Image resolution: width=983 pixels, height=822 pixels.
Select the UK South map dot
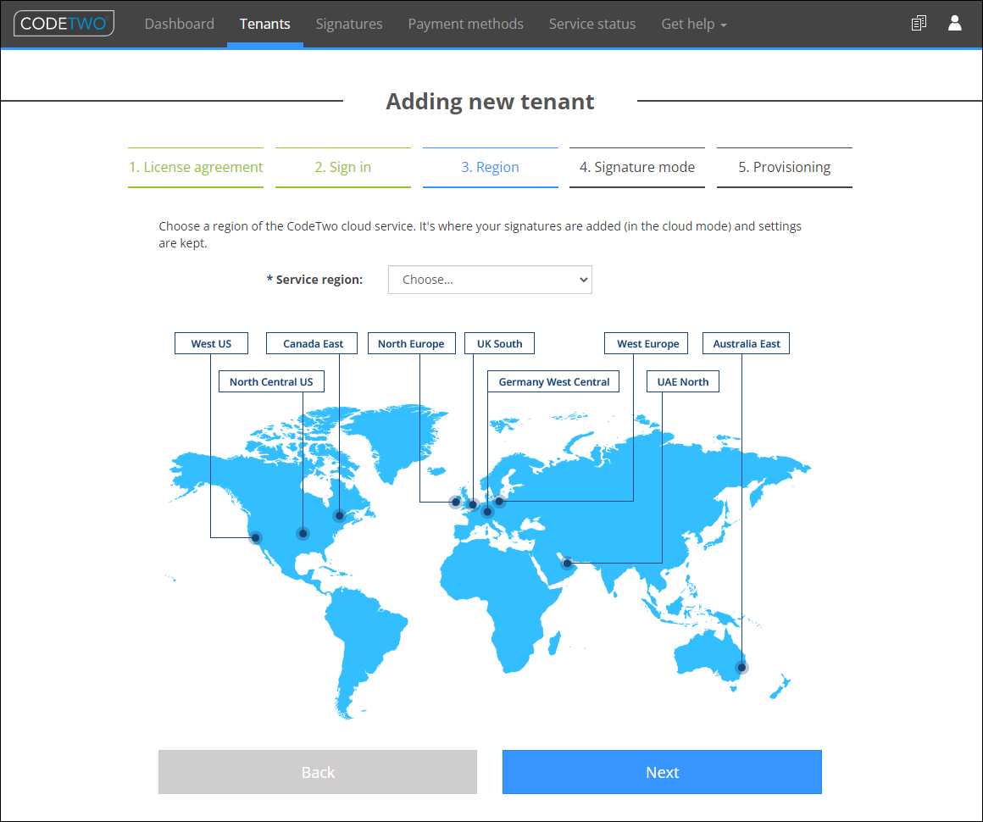pos(473,505)
